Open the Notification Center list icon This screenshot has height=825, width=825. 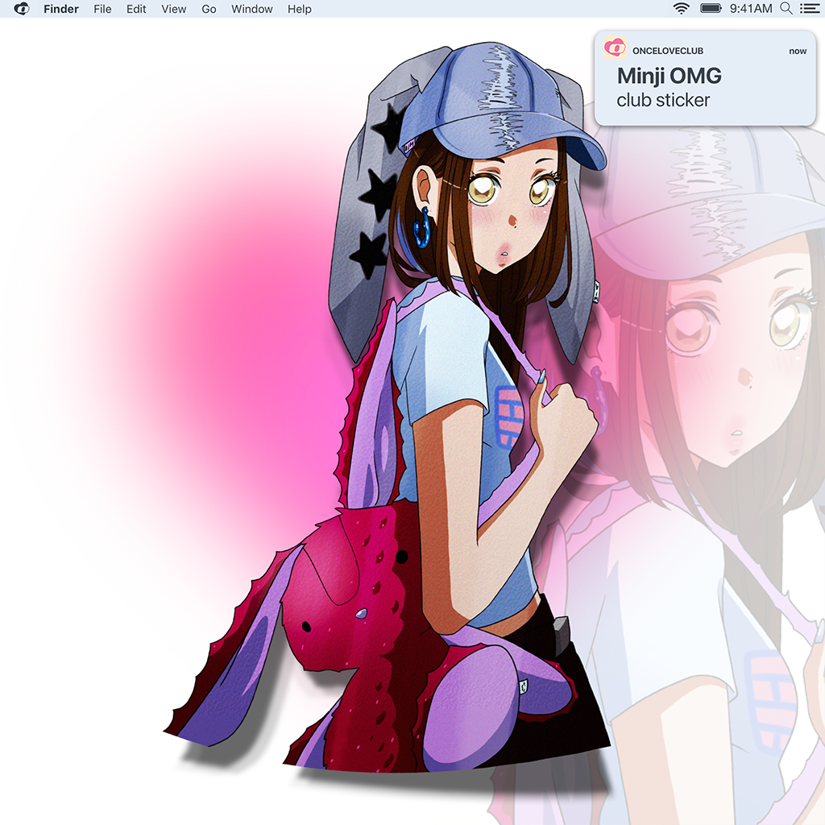808,9
